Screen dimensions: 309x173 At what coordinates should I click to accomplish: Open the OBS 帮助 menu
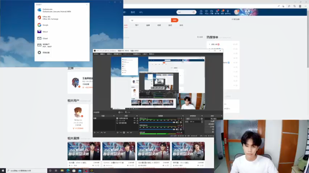click(x=151, y=54)
